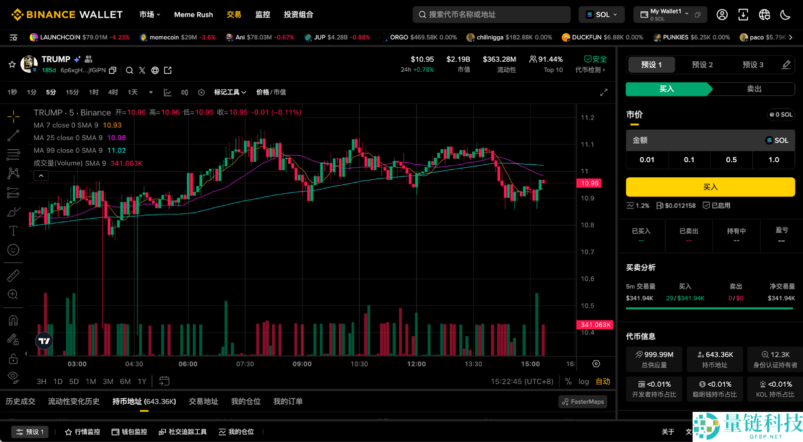This screenshot has width=803, height=442.
Task: Expand chart to fullscreen
Action: (604, 92)
